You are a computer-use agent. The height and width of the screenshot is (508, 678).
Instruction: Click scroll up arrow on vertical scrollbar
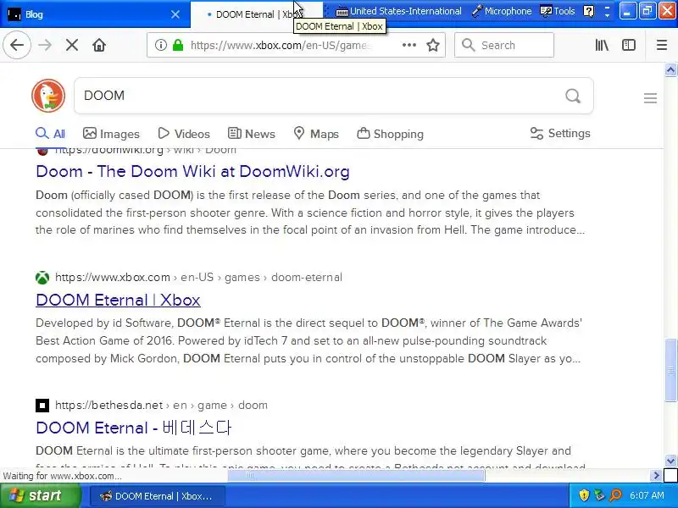point(670,70)
